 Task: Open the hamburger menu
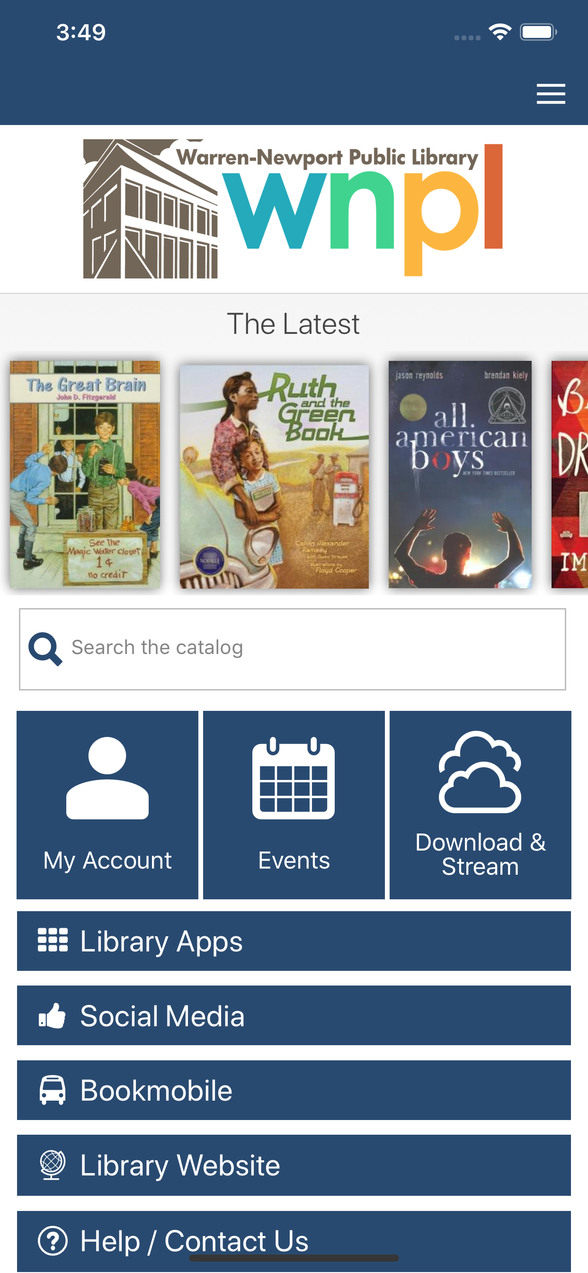(x=551, y=94)
